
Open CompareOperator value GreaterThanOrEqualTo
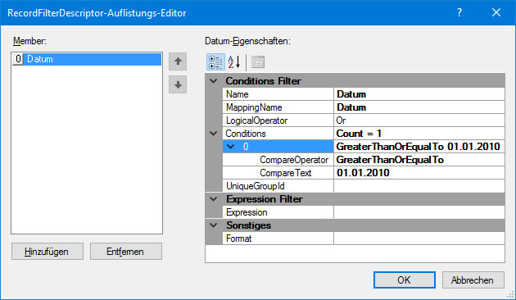pos(419,160)
